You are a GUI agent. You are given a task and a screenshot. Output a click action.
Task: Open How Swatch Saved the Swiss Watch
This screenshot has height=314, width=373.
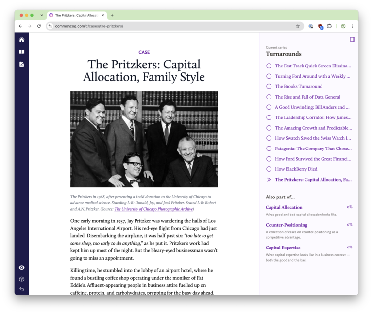[313, 138]
